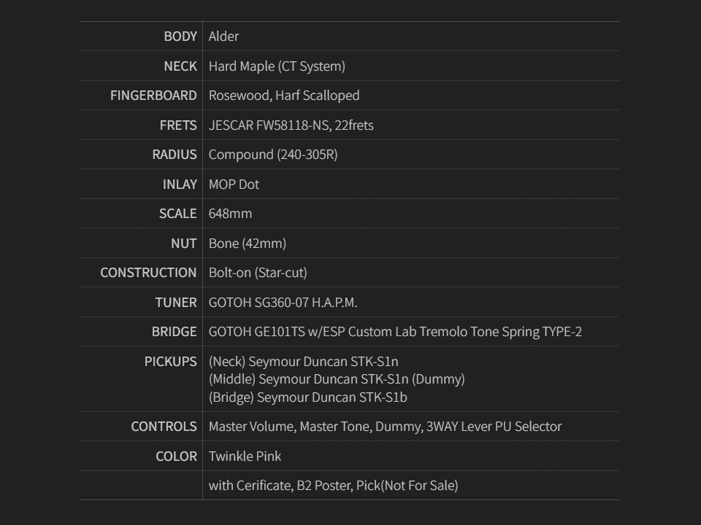This screenshot has width=701, height=525.
Task: Select the 648mm scale value
Action: coord(230,214)
